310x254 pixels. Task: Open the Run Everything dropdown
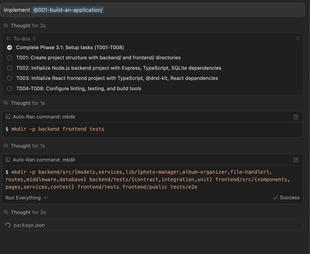click(26, 198)
